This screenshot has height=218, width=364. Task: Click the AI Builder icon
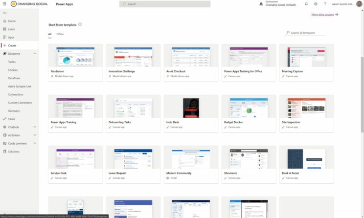click(4, 135)
